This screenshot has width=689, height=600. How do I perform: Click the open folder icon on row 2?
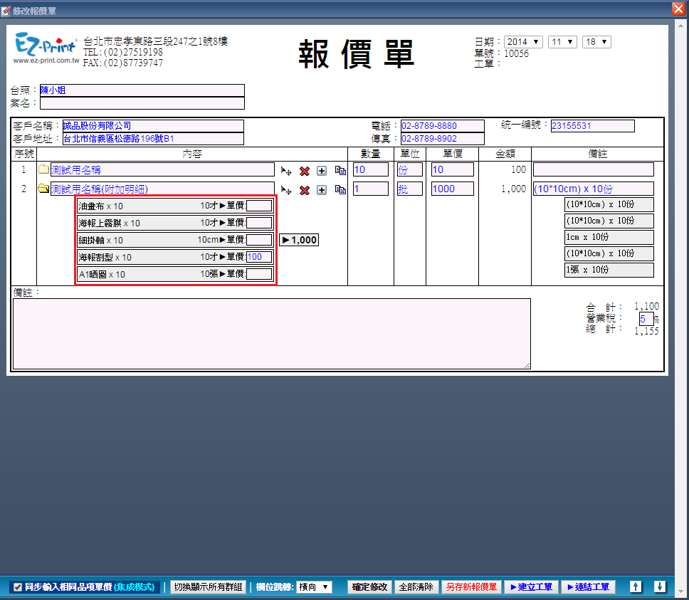click(43, 189)
